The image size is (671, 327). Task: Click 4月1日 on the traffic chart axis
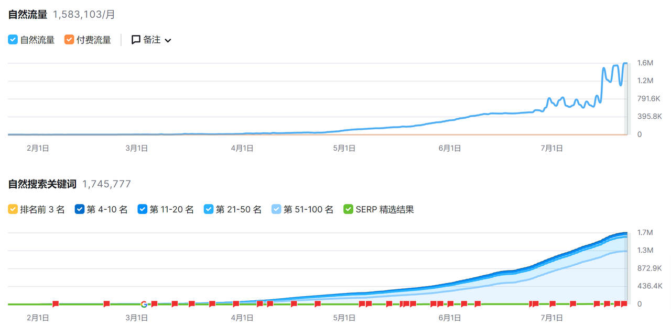[242, 149]
